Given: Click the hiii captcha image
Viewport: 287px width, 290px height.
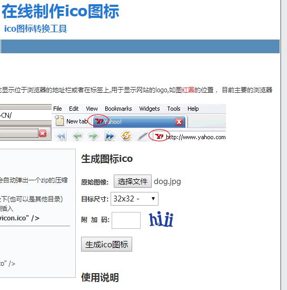Looking at the screenshot, I should [x=161, y=219].
